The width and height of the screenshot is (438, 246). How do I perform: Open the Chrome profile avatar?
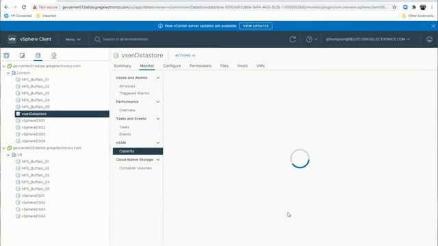[x=423, y=7]
